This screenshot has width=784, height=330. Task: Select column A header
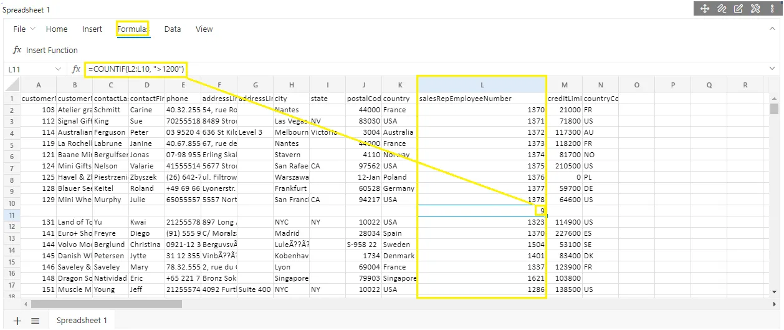(x=39, y=85)
